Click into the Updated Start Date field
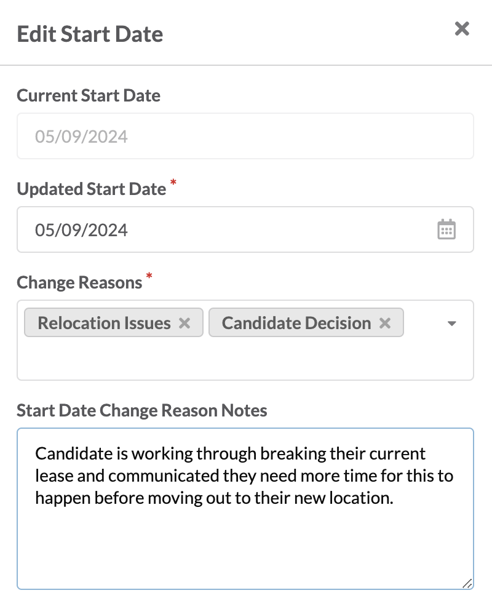 tap(245, 229)
